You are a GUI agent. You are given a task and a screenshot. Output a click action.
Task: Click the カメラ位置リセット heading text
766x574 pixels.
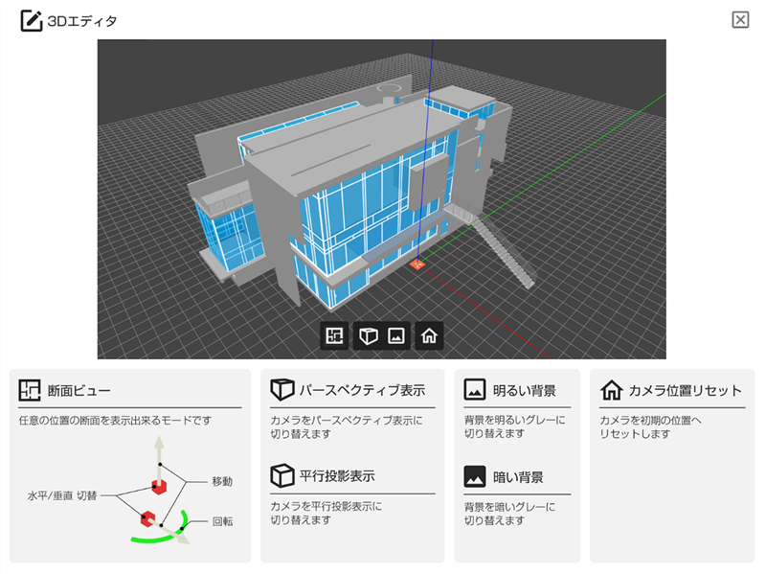pyautogui.click(x=685, y=391)
